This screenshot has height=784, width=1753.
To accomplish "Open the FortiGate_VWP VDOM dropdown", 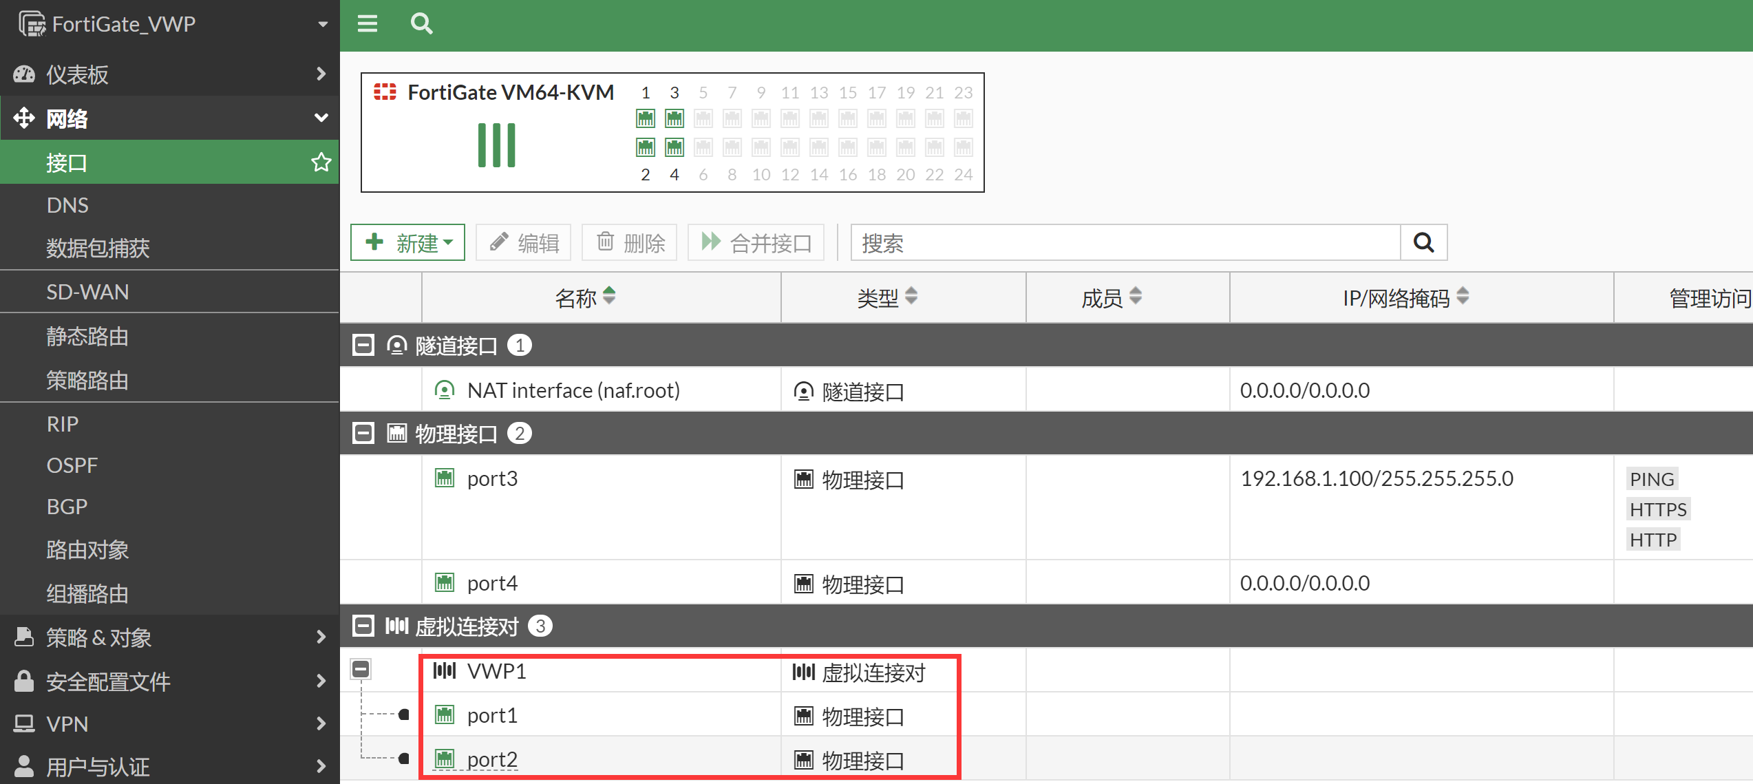I will (x=322, y=24).
